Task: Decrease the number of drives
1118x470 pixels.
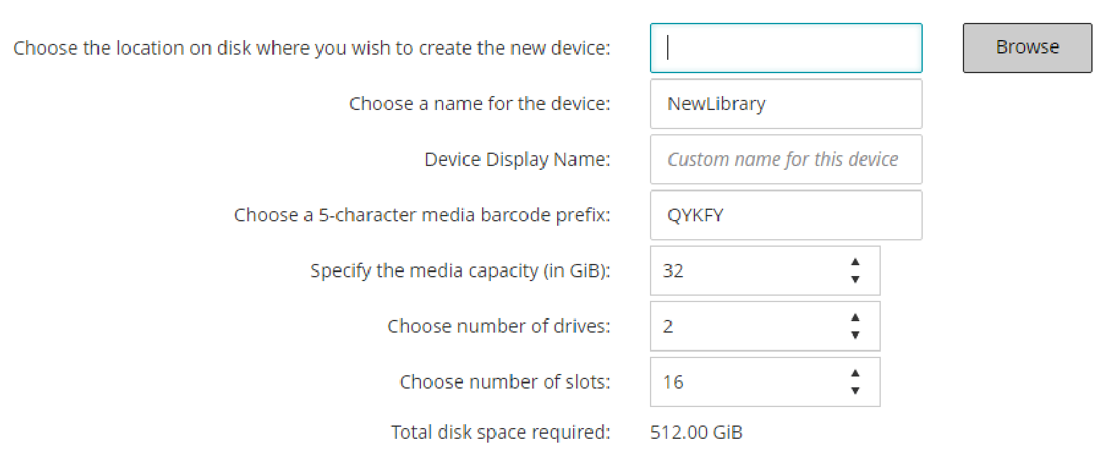Action: (855, 335)
